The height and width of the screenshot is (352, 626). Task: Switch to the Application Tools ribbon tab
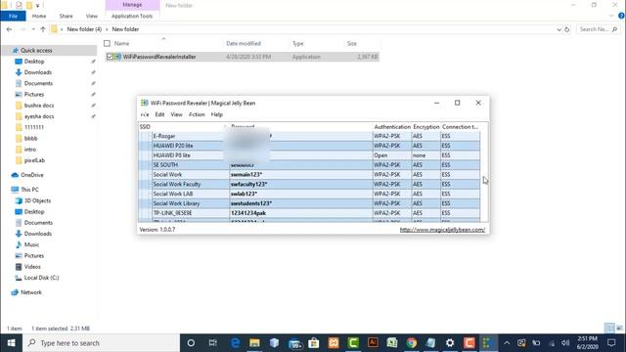coord(132,16)
